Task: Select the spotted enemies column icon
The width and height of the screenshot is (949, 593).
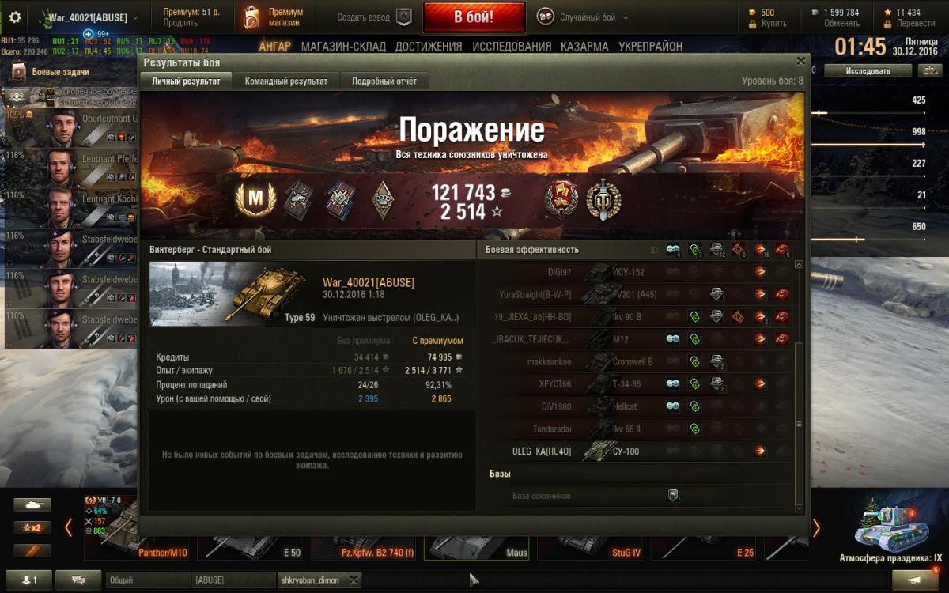Action: tap(674, 250)
